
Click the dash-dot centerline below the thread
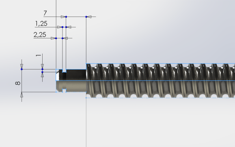pos(160,98)
